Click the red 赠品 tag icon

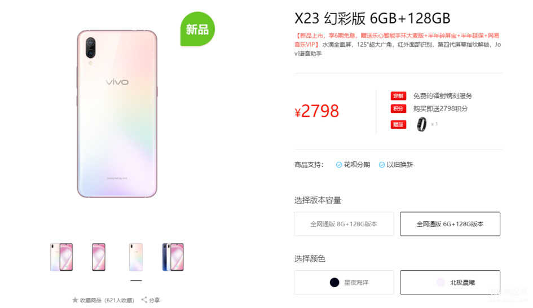[x=398, y=125]
